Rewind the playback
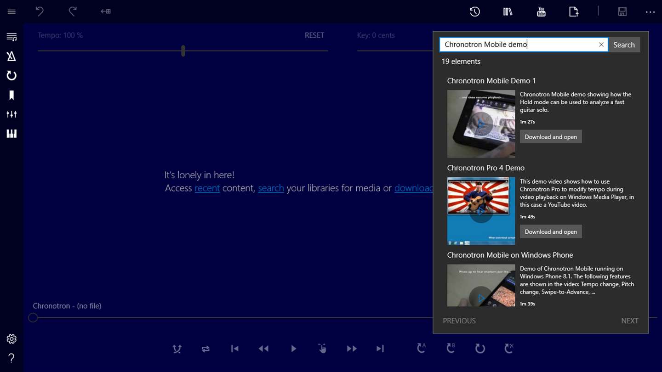The height and width of the screenshot is (372, 662). (x=263, y=349)
